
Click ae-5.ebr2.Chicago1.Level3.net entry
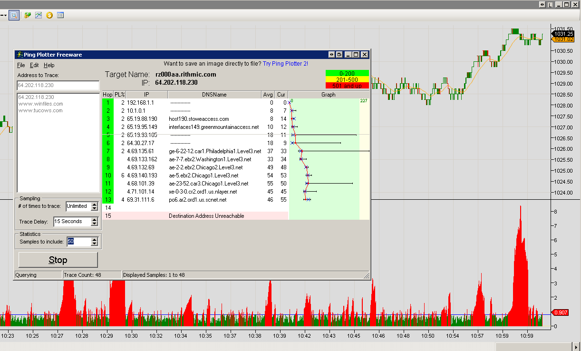click(203, 175)
